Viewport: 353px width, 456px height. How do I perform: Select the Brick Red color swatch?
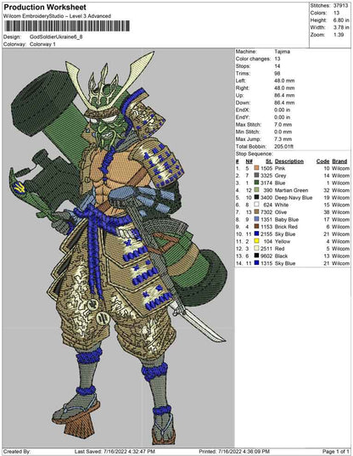coord(256,227)
